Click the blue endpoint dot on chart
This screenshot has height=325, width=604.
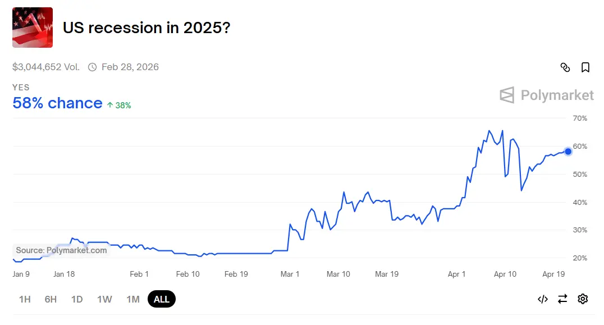click(x=568, y=151)
